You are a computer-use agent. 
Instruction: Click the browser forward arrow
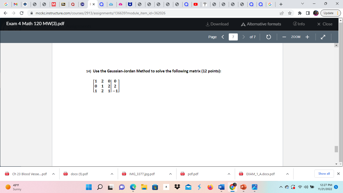tap(14, 13)
